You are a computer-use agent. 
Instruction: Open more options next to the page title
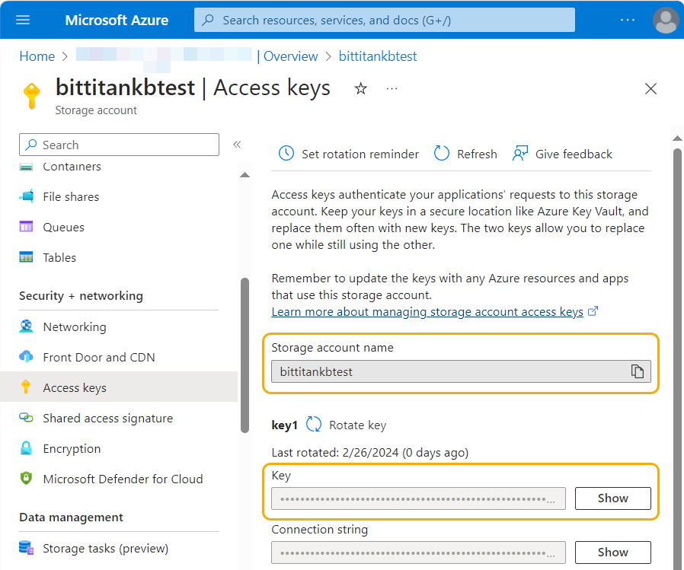pos(392,88)
